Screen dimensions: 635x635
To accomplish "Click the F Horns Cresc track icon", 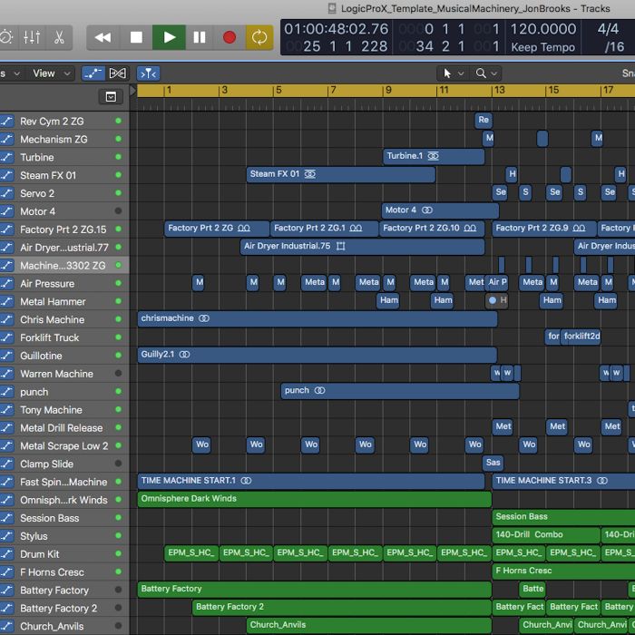I will [7, 571].
